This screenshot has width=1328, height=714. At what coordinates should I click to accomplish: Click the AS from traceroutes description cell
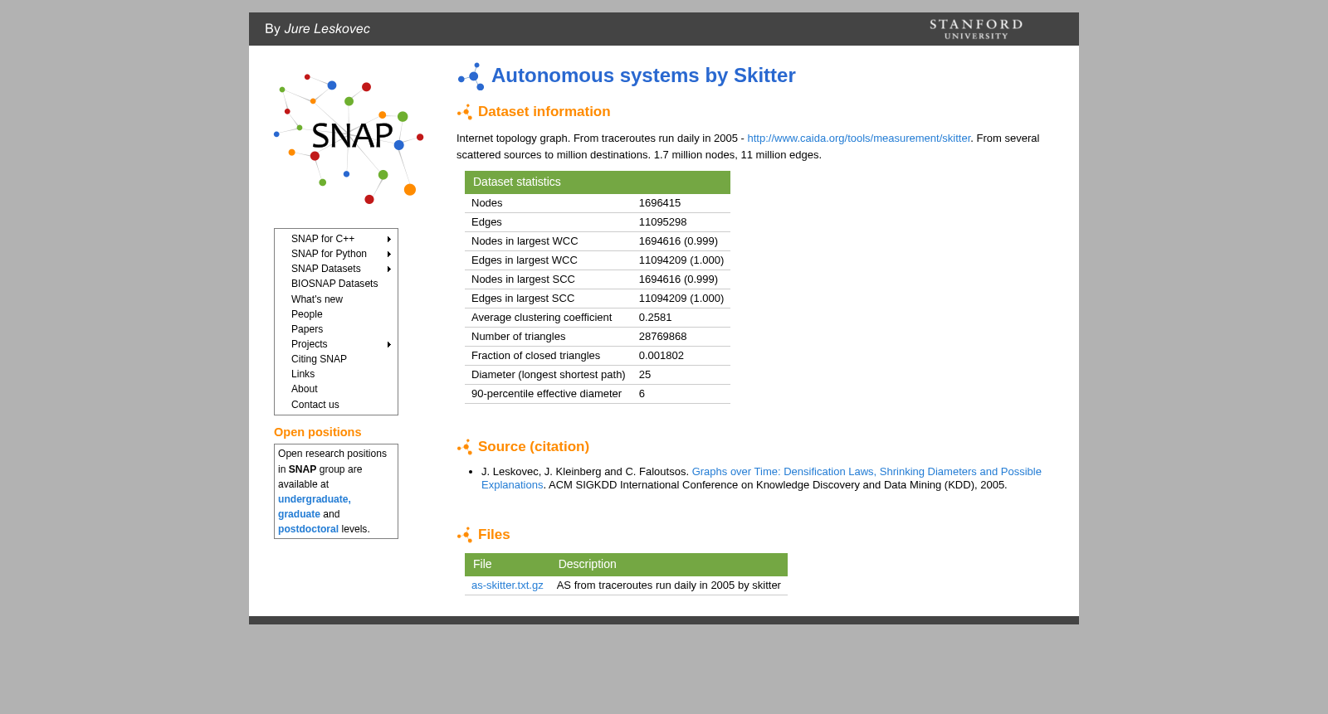(669, 585)
